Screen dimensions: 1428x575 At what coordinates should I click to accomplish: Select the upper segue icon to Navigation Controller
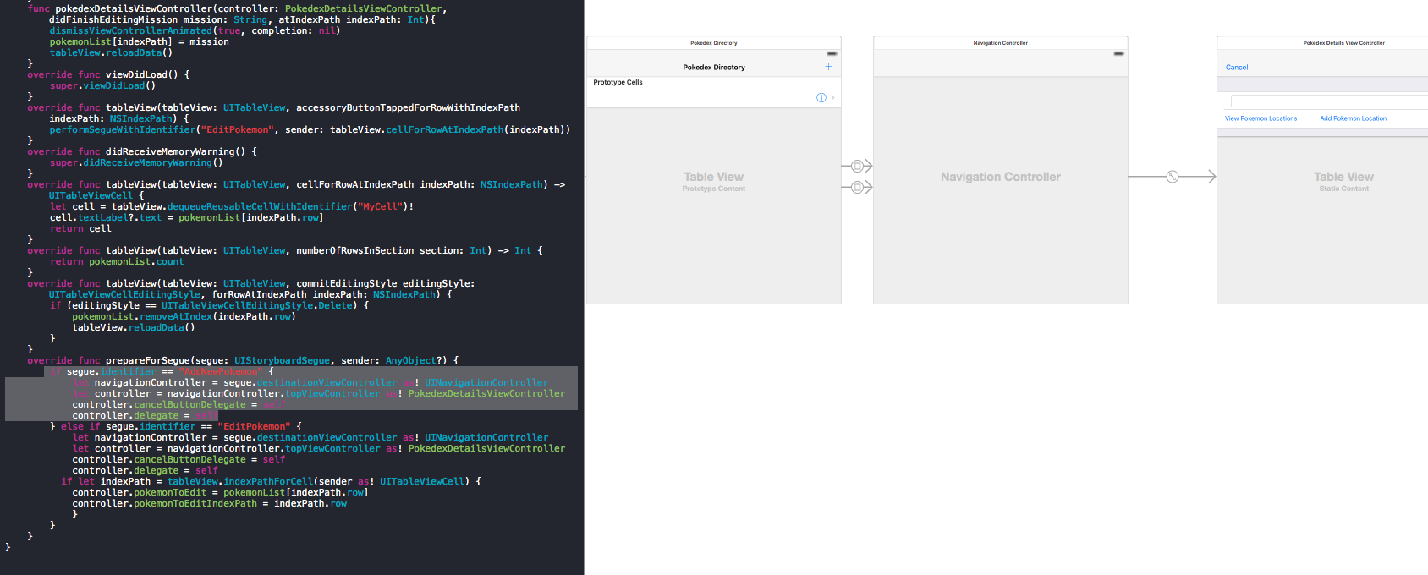tap(857, 166)
